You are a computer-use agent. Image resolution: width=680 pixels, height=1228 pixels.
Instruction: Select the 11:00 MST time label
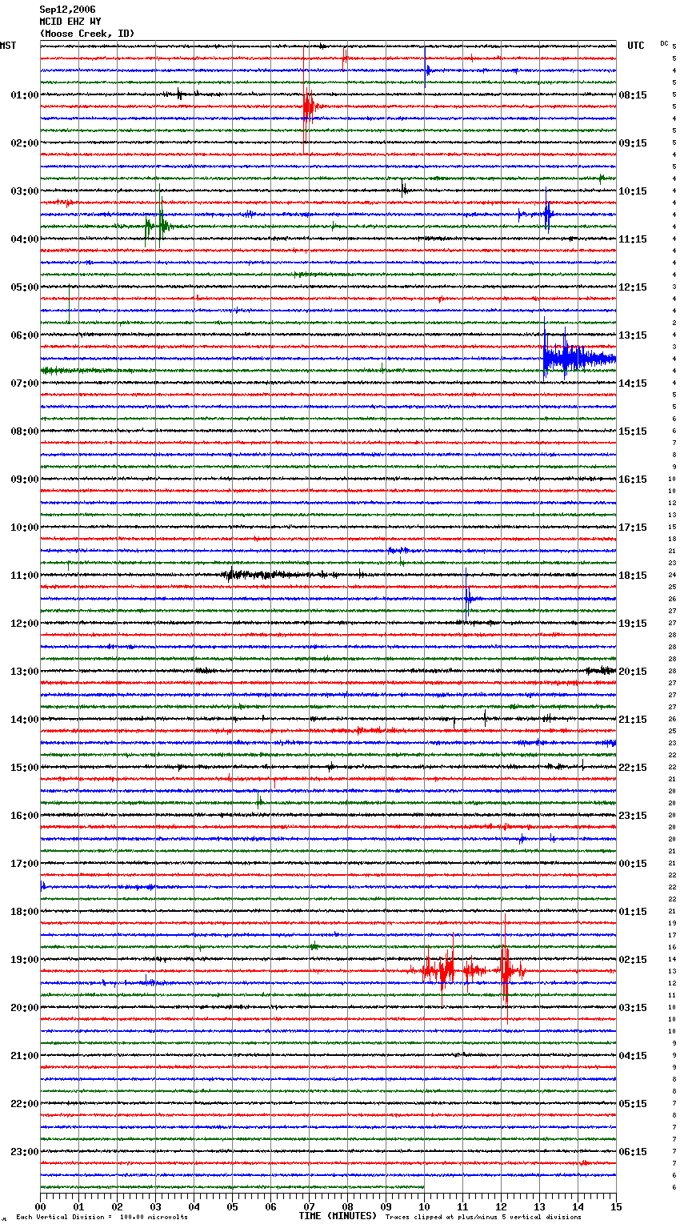pos(24,576)
